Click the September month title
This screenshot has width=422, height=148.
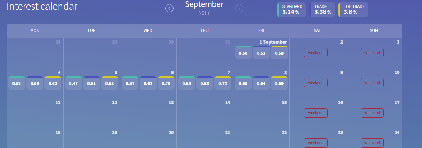[x=204, y=4]
